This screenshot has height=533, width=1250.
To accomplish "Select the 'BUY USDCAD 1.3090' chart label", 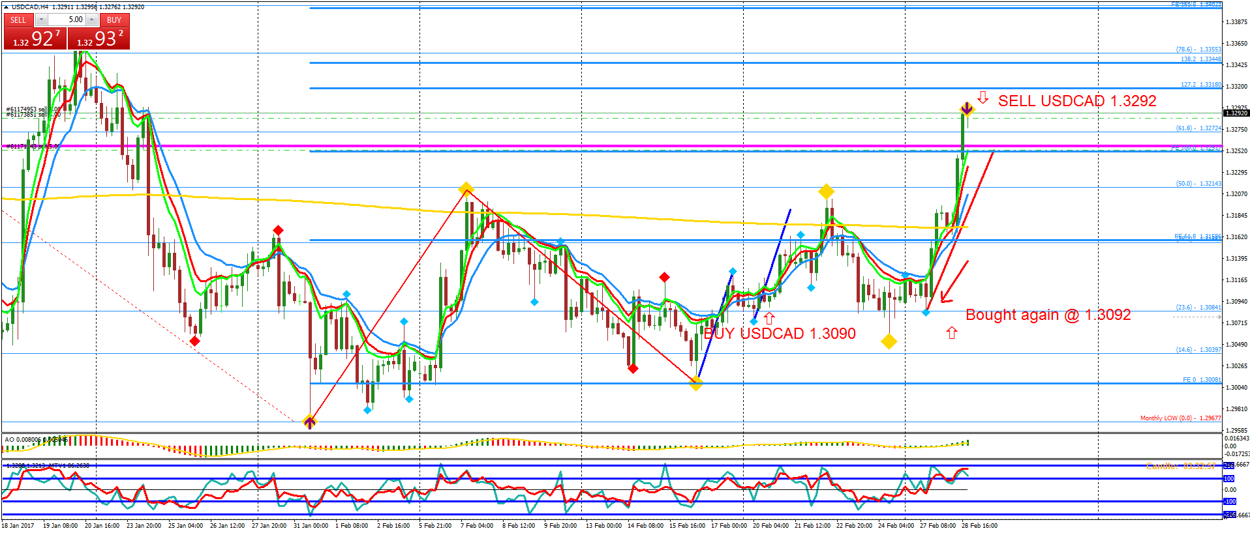I will [x=780, y=334].
